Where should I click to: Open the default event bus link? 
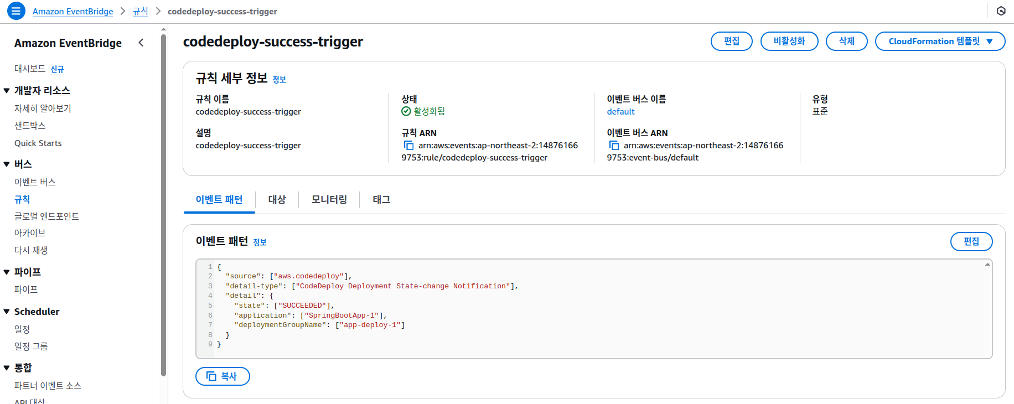pos(620,112)
